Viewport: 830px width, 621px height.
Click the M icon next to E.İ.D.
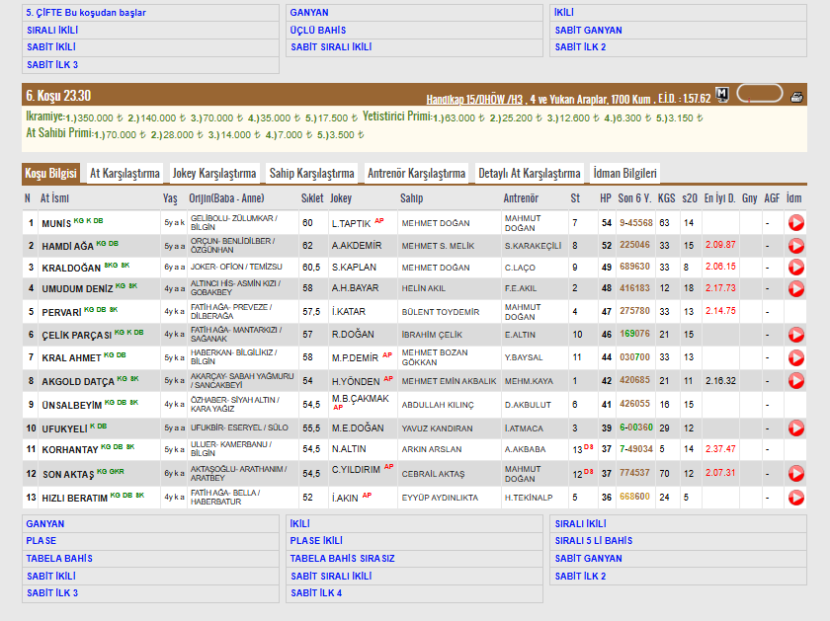click(722, 95)
